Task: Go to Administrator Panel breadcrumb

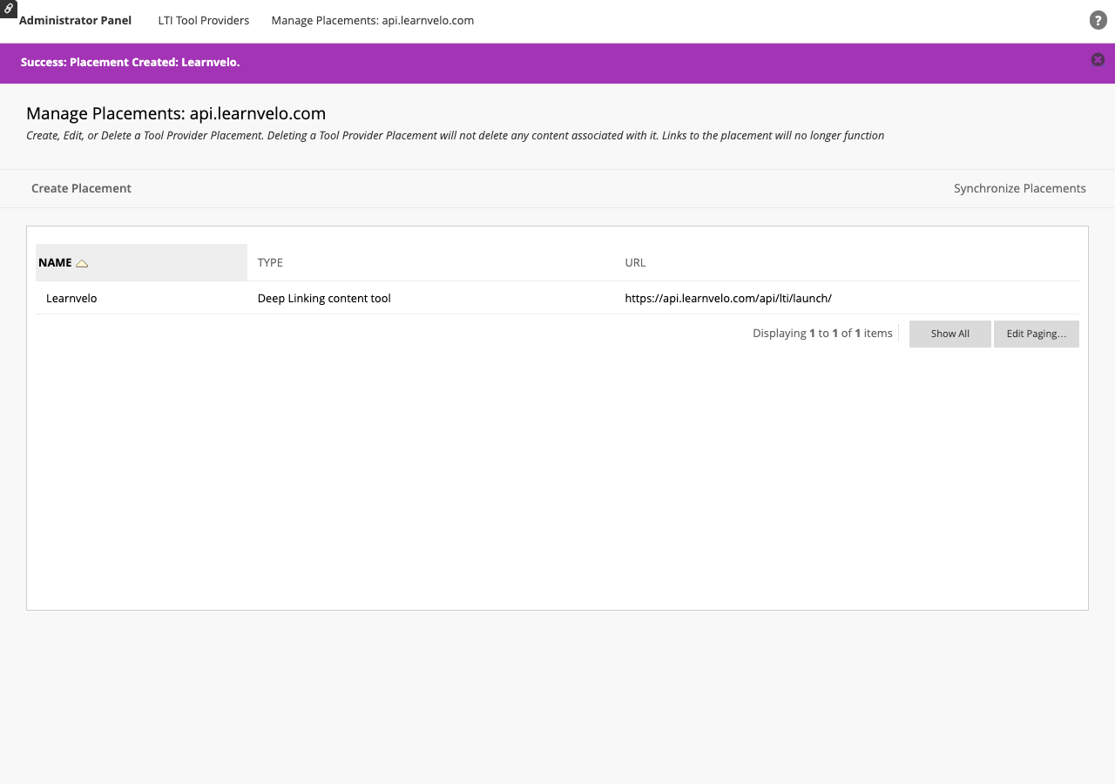Action: pyautogui.click(x=75, y=20)
